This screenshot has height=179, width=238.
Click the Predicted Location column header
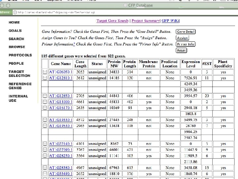[x=170, y=64]
